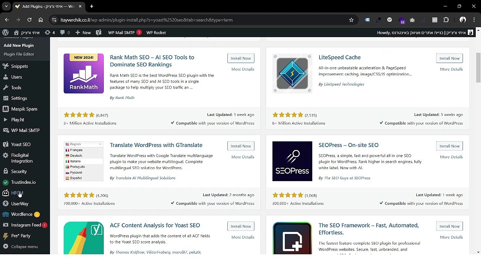Open the Chrome Extensions puzzle menu

[446, 20]
